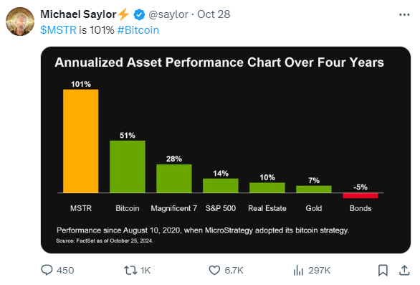Like the tweet with heart icon
The height and width of the screenshot is (285, 420).
(x=214, y=270)
